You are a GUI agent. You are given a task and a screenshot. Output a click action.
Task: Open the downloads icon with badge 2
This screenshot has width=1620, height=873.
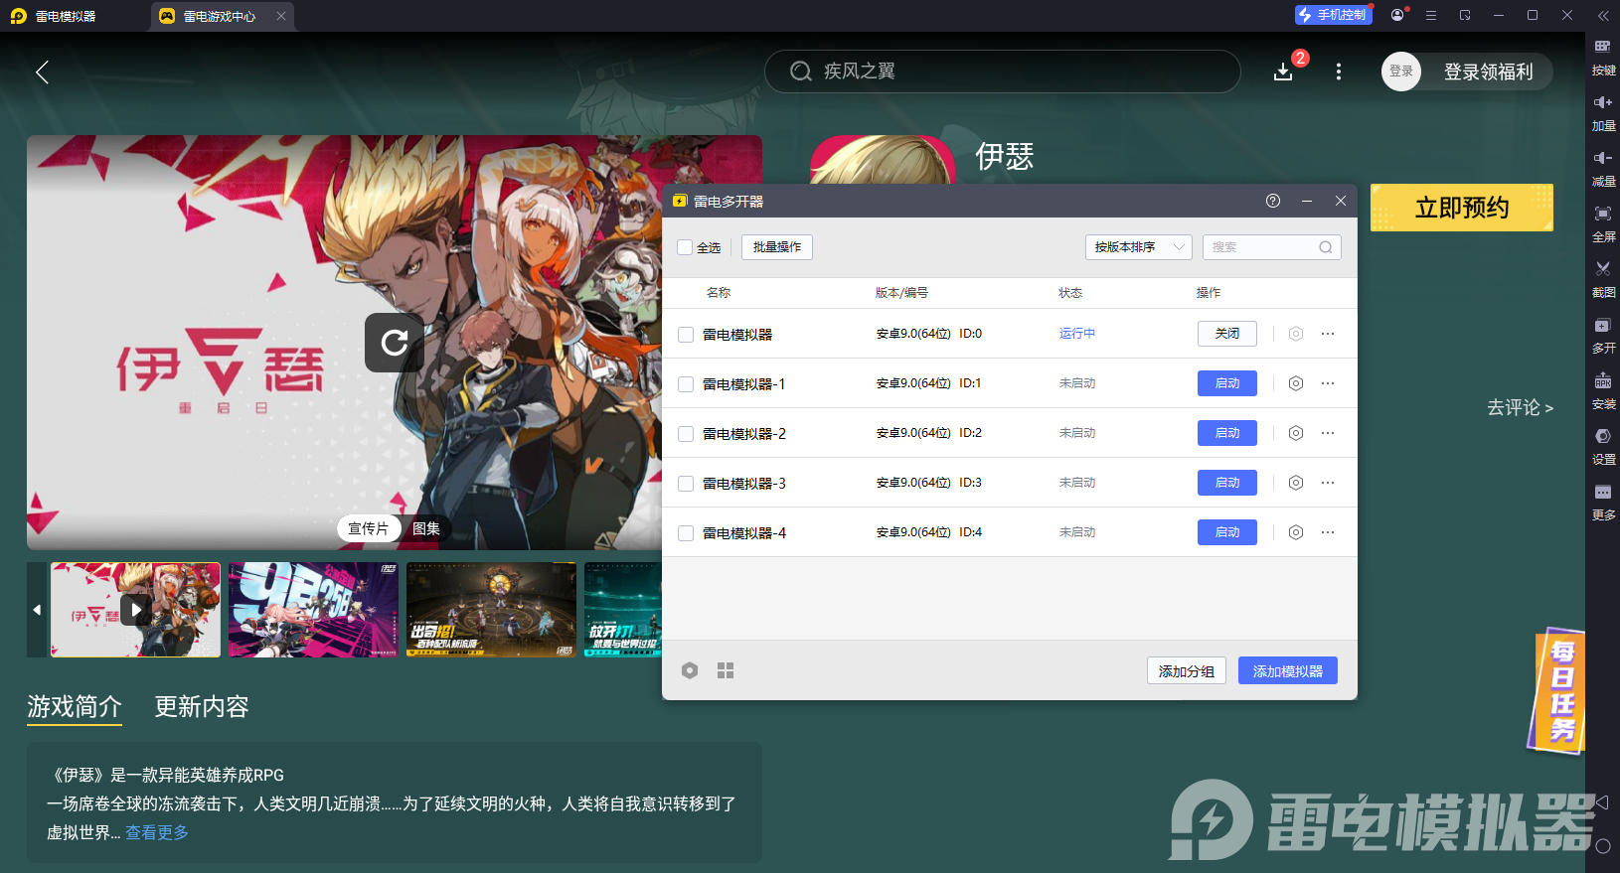click(x=1283, y=72)
